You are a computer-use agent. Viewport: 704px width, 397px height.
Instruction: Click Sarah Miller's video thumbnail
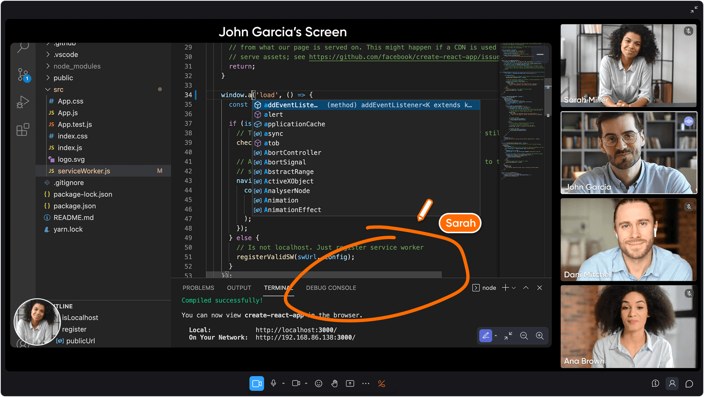(628, 66)
